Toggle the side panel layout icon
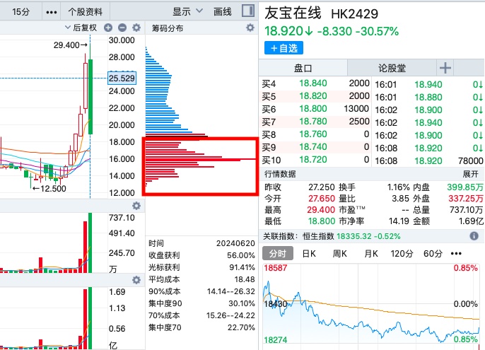 (x=248, y=11)
